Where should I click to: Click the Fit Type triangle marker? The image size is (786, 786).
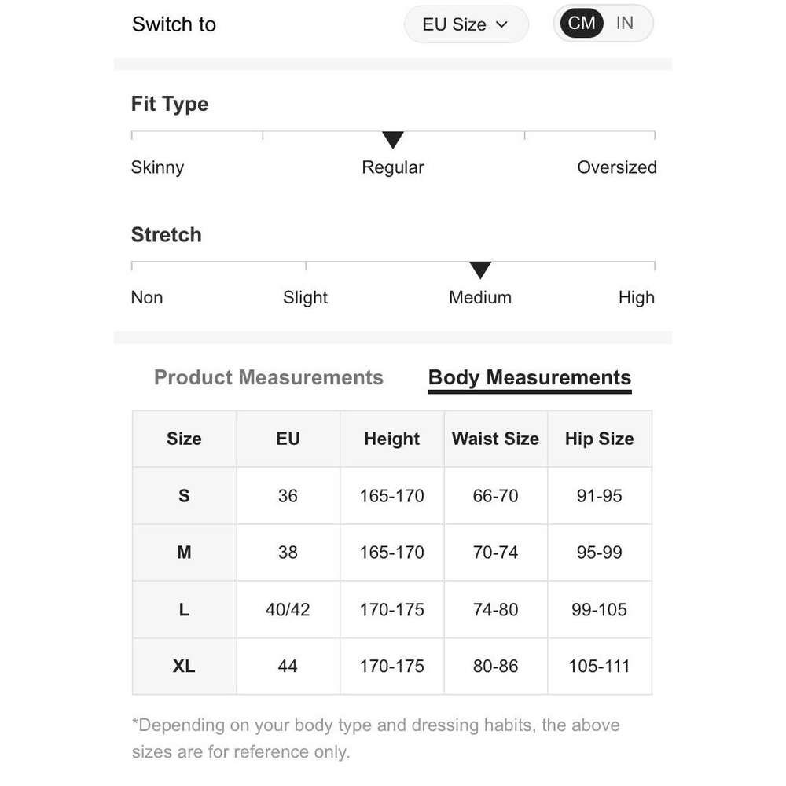393,140
